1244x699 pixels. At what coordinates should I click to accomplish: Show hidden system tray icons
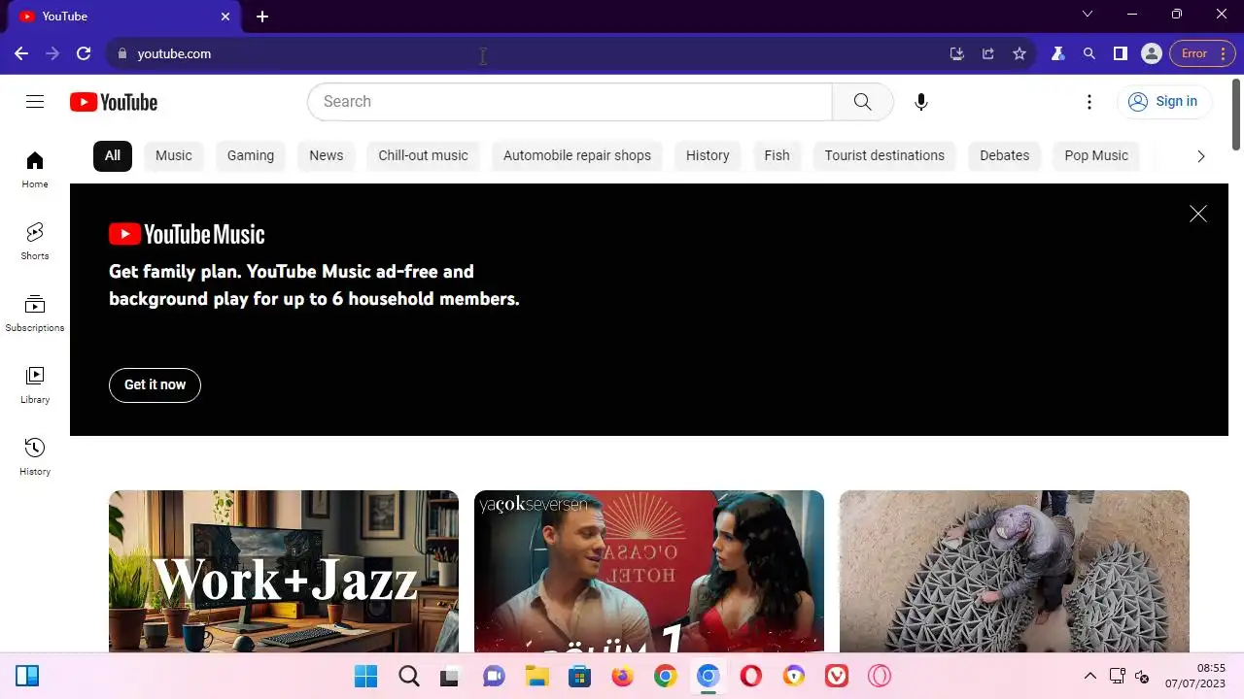click(1089, 676)
